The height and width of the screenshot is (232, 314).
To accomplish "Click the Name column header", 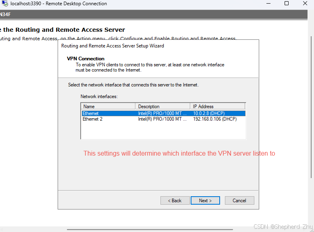I will coord(108,106).
